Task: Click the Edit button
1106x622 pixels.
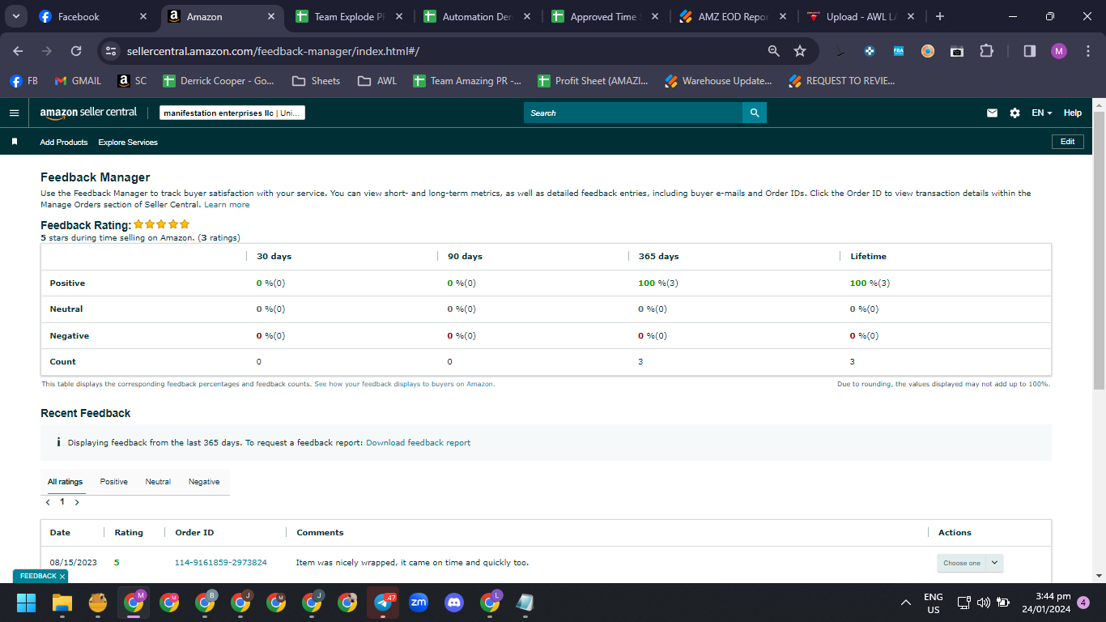Action: pyautogui.click(x=1067, y=142)
